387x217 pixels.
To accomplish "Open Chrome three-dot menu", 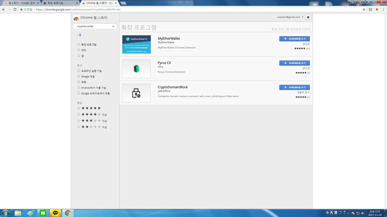I will coord(383,9).
